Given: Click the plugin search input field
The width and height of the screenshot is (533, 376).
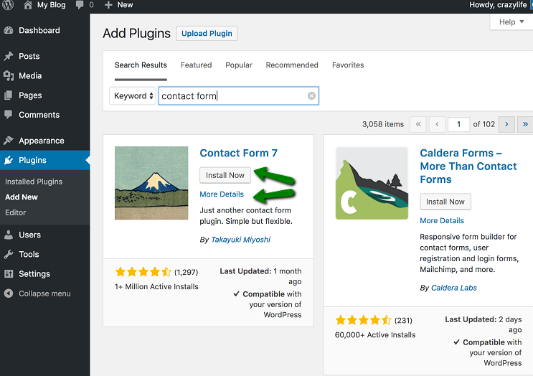Looking at the screenshot, I should click(x=239, y=96).
